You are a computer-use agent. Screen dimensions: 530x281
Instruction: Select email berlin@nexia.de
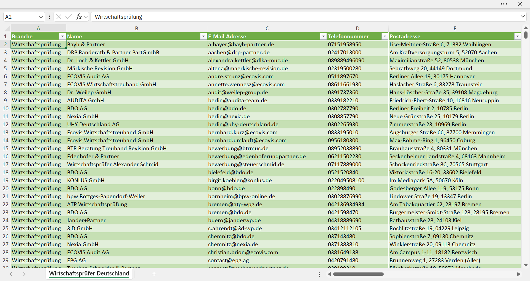pyautogui.click(x=267, y=116)
